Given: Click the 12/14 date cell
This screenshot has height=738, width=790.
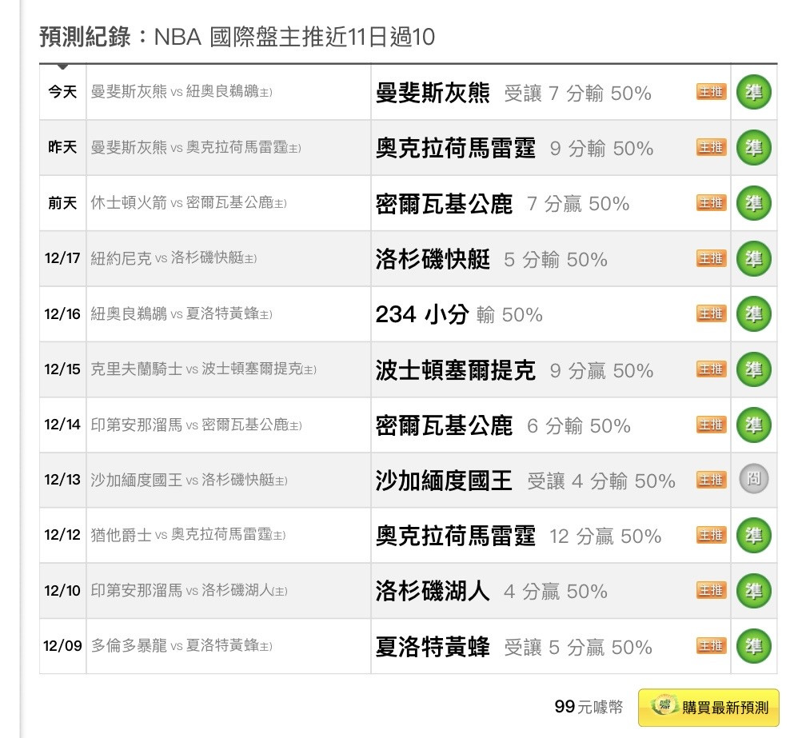Looking at the screenshot, I should [62, 424].
